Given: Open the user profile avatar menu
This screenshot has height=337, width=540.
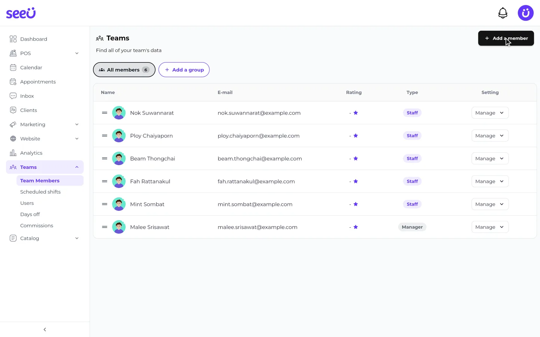Looking at the screenshot, I should click(x=526, y=13).
